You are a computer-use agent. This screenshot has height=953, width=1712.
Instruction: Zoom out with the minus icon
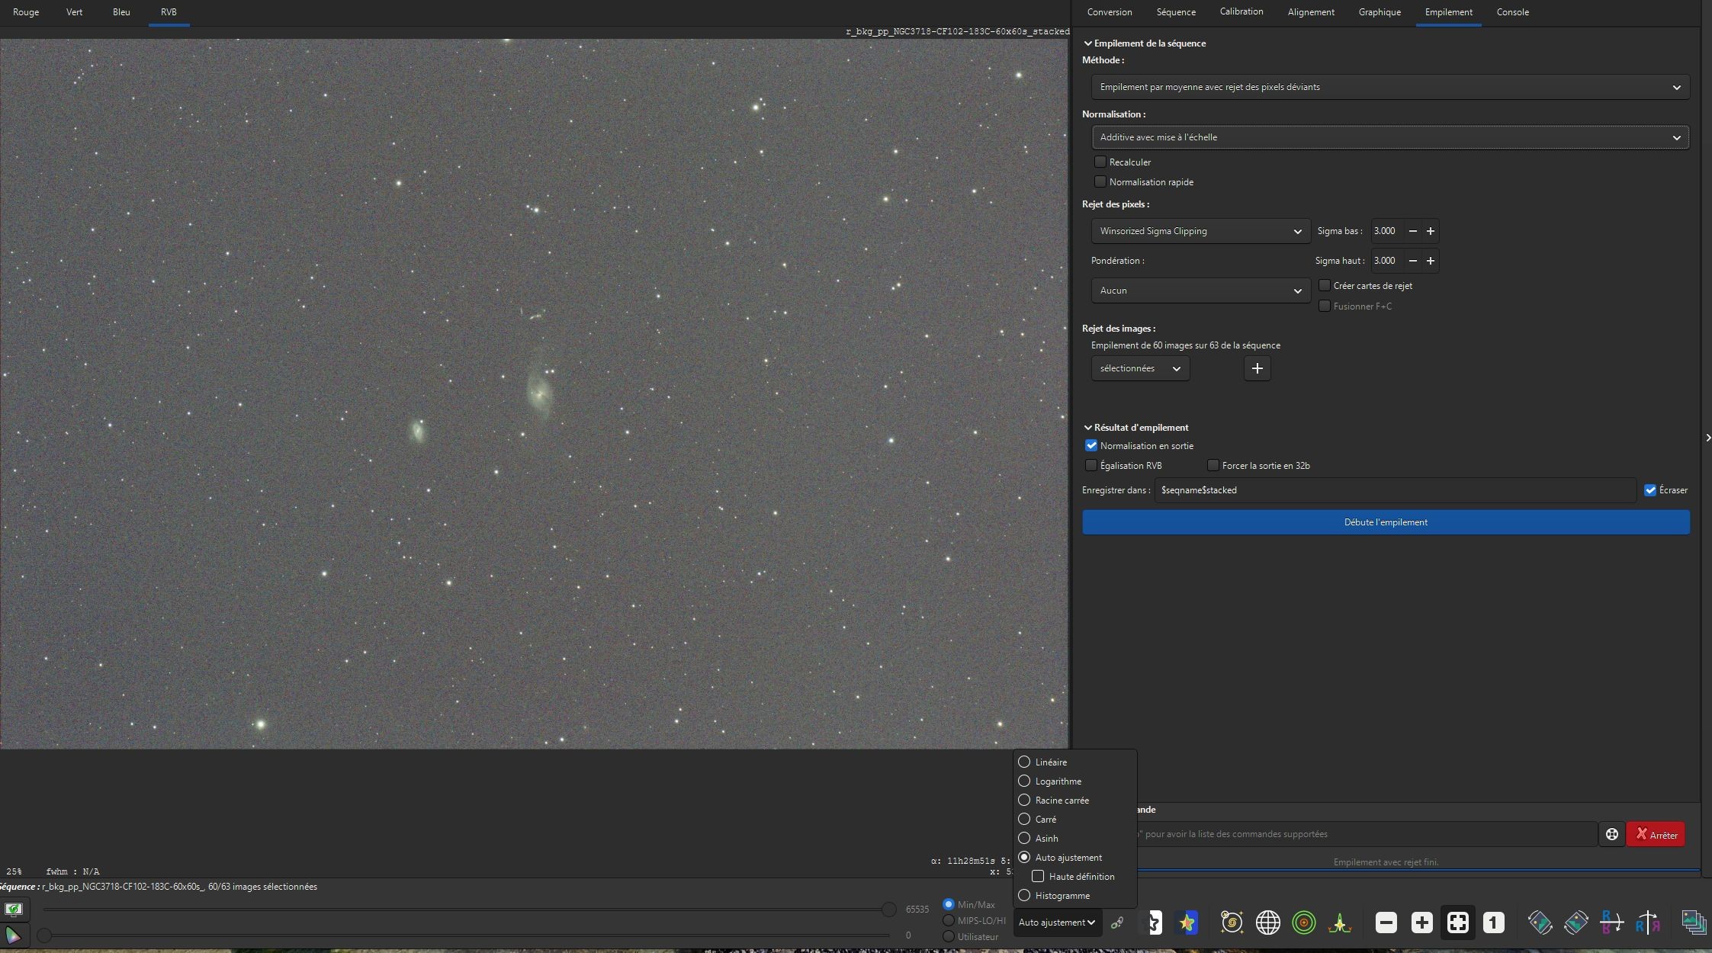point(1386,923)
